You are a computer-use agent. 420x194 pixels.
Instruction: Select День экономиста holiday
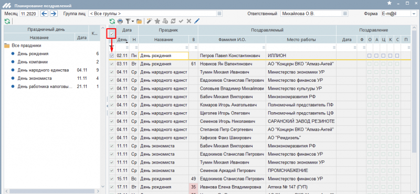pos(35,79)
